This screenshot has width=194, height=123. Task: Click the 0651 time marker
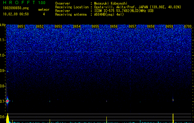click(21, 26)
